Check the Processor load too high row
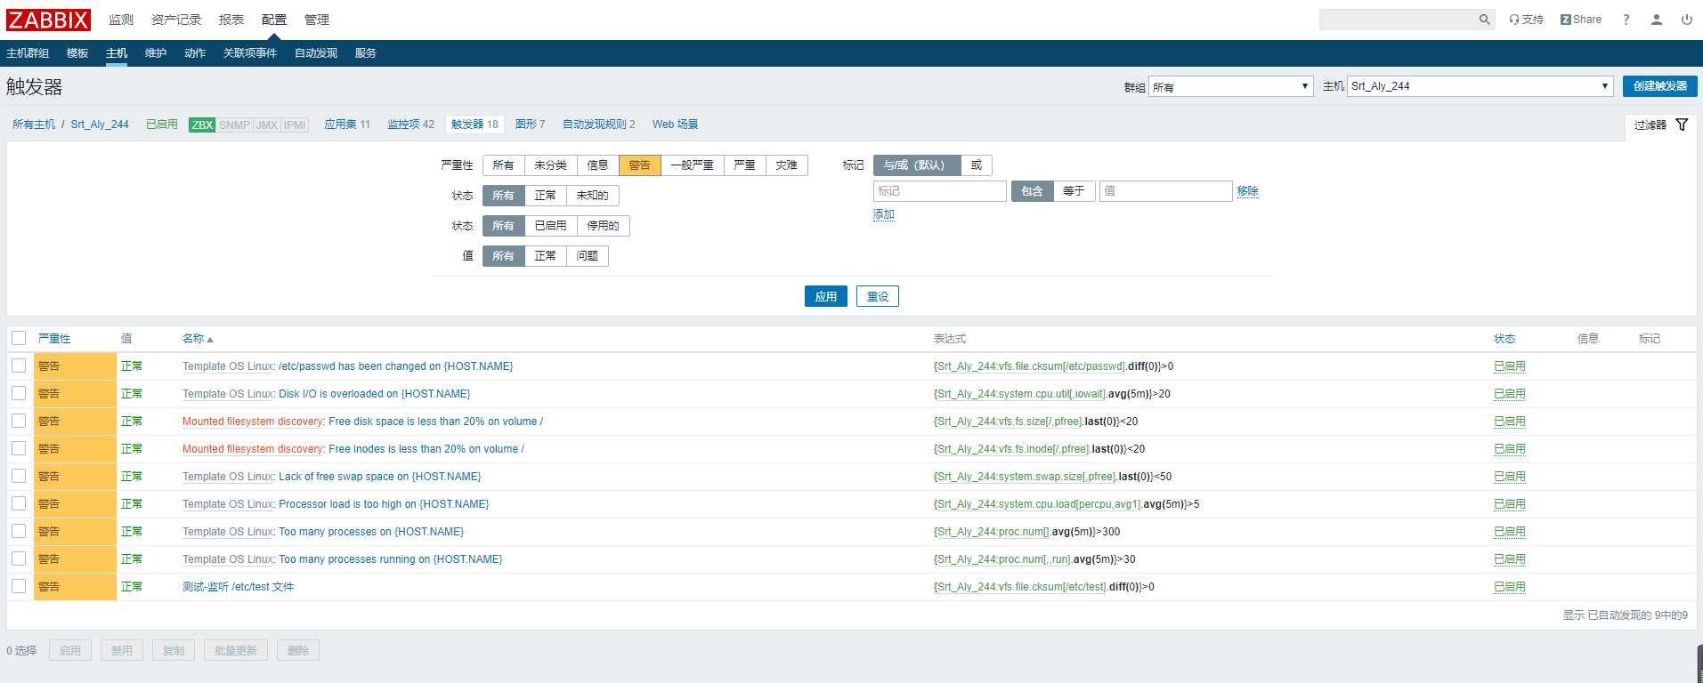The height and width of the screenshot is (683, 1703). pyautogui.click(x=19, y=503)
